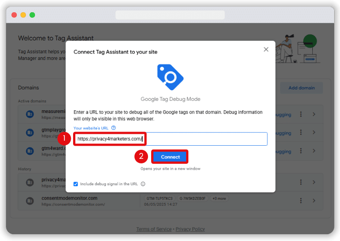Open info icon next to debug signal option

click(143, 184)
